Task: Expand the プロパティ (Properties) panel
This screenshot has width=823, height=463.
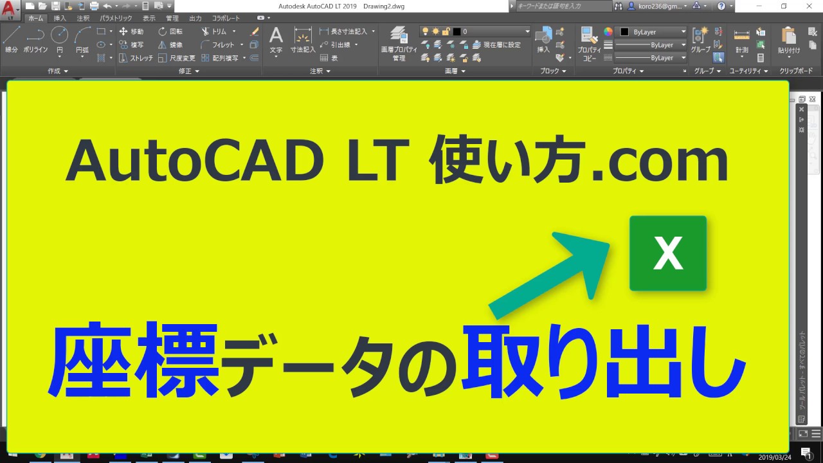Action: (x=628, y=71)
